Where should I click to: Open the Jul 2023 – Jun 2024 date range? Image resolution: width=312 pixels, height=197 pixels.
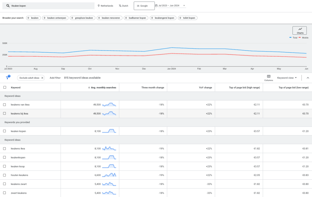[x=172, y=5]
